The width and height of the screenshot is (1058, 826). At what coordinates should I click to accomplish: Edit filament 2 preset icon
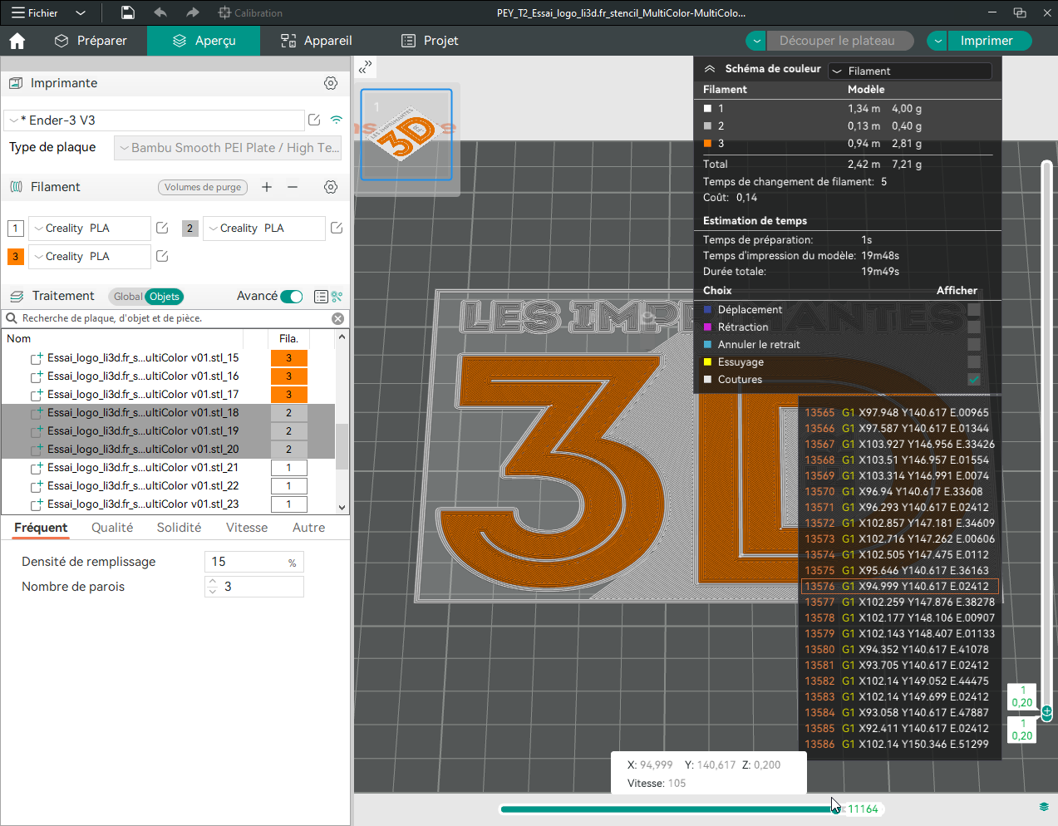point(337,228)
